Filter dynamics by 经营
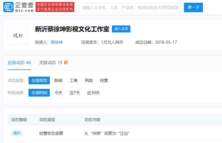222x143 pixels. [x=104, y=80]
